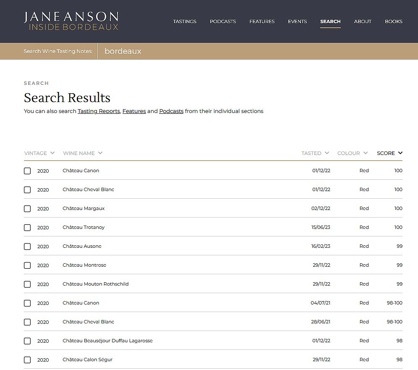418x370 pixels.
Task: Open Books in the navigation bar
Action: point(394,21)
